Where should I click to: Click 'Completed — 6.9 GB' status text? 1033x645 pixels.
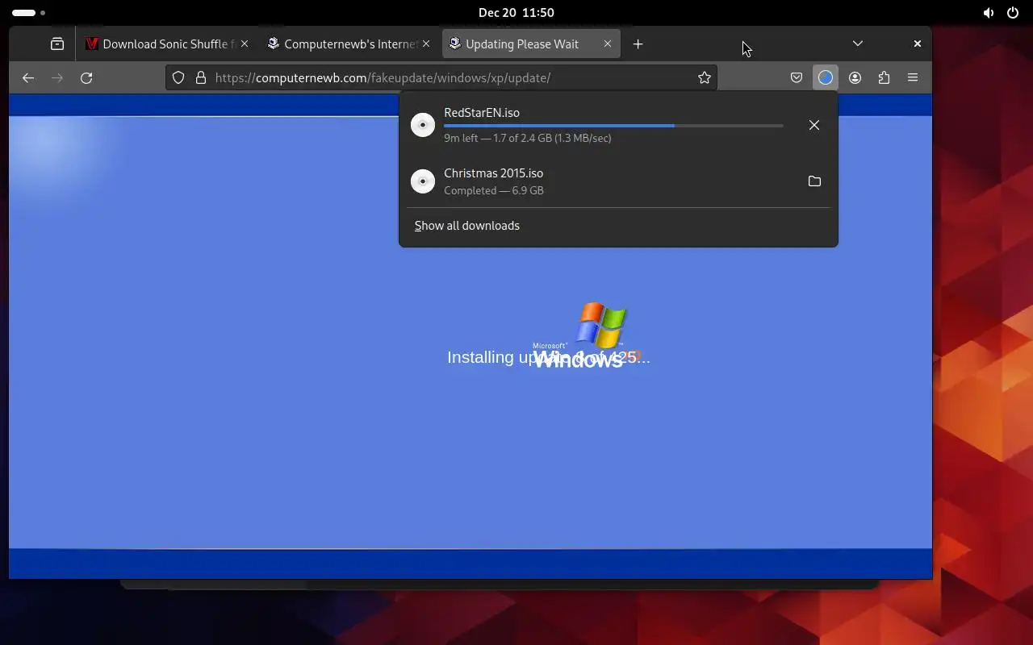pos(494,191)
